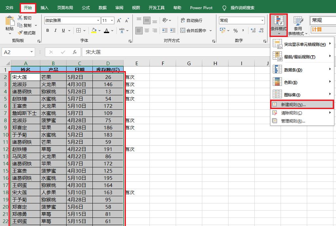Toggle middle vertical alignment
This screenshot has height=226, width=336.
tap(147, 21)
